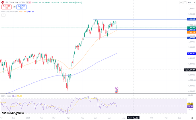The image size is (196, 120).
Task: Click the SELL 7,457.69 button
Action: point(6,7)
